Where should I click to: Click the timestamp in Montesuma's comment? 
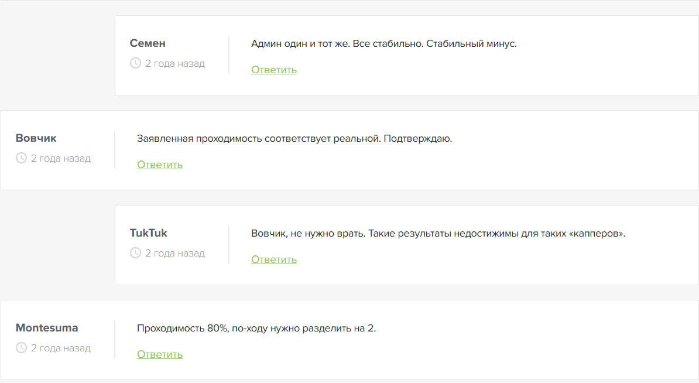point(60,348)
